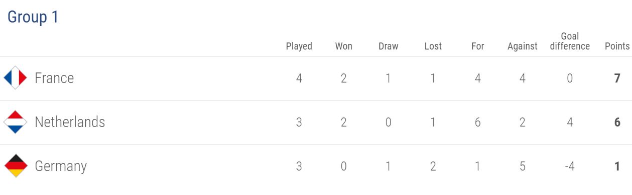Click Germany's goal difference of -4
Screen dimensions: 632x195
[x=570, y=166]
